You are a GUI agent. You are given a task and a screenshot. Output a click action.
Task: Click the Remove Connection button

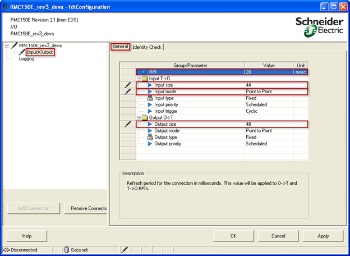tap(85, 208)
